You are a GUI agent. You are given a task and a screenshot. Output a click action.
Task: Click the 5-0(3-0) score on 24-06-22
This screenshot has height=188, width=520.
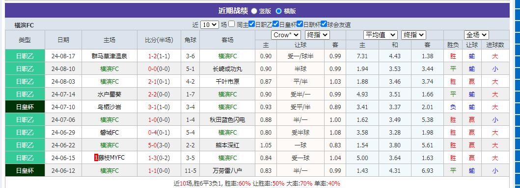(x=159, y=145)
